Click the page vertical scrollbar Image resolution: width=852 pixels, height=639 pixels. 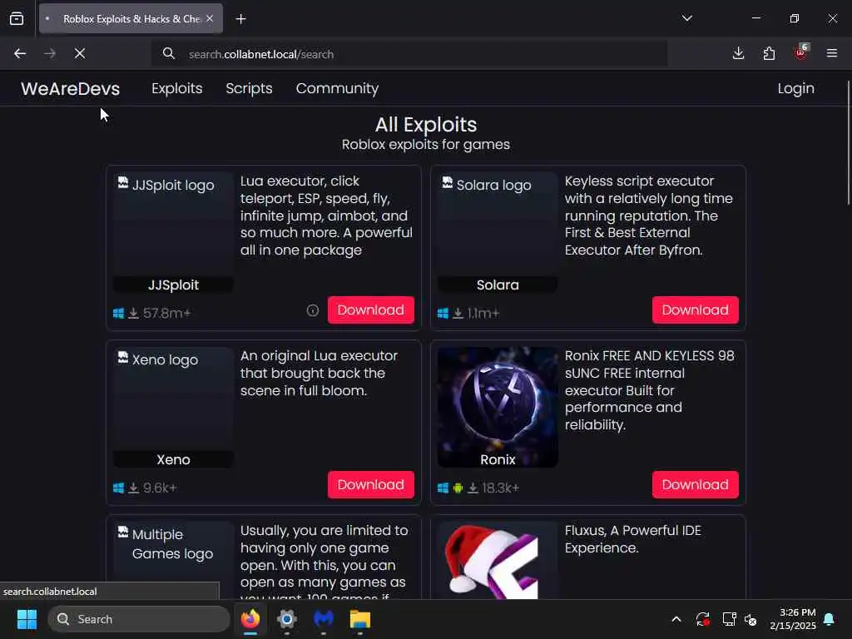tap(849, 143)
